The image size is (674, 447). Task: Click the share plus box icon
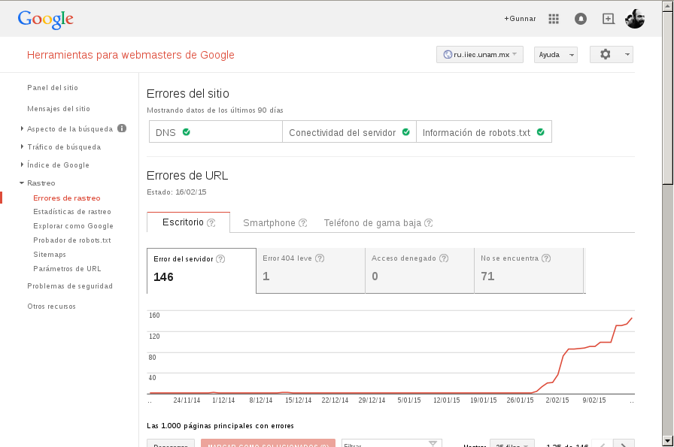pos(609,19)
